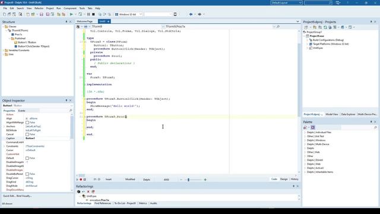The width and height of the screenshot is (380, 214).
Task: Open the File menu
Action: [x=5, y=8]
